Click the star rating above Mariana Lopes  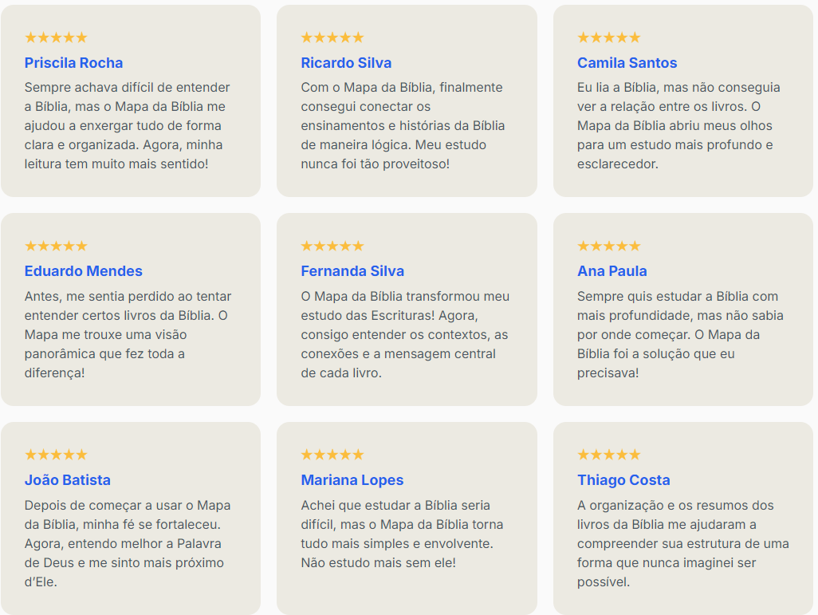[332, 455]
